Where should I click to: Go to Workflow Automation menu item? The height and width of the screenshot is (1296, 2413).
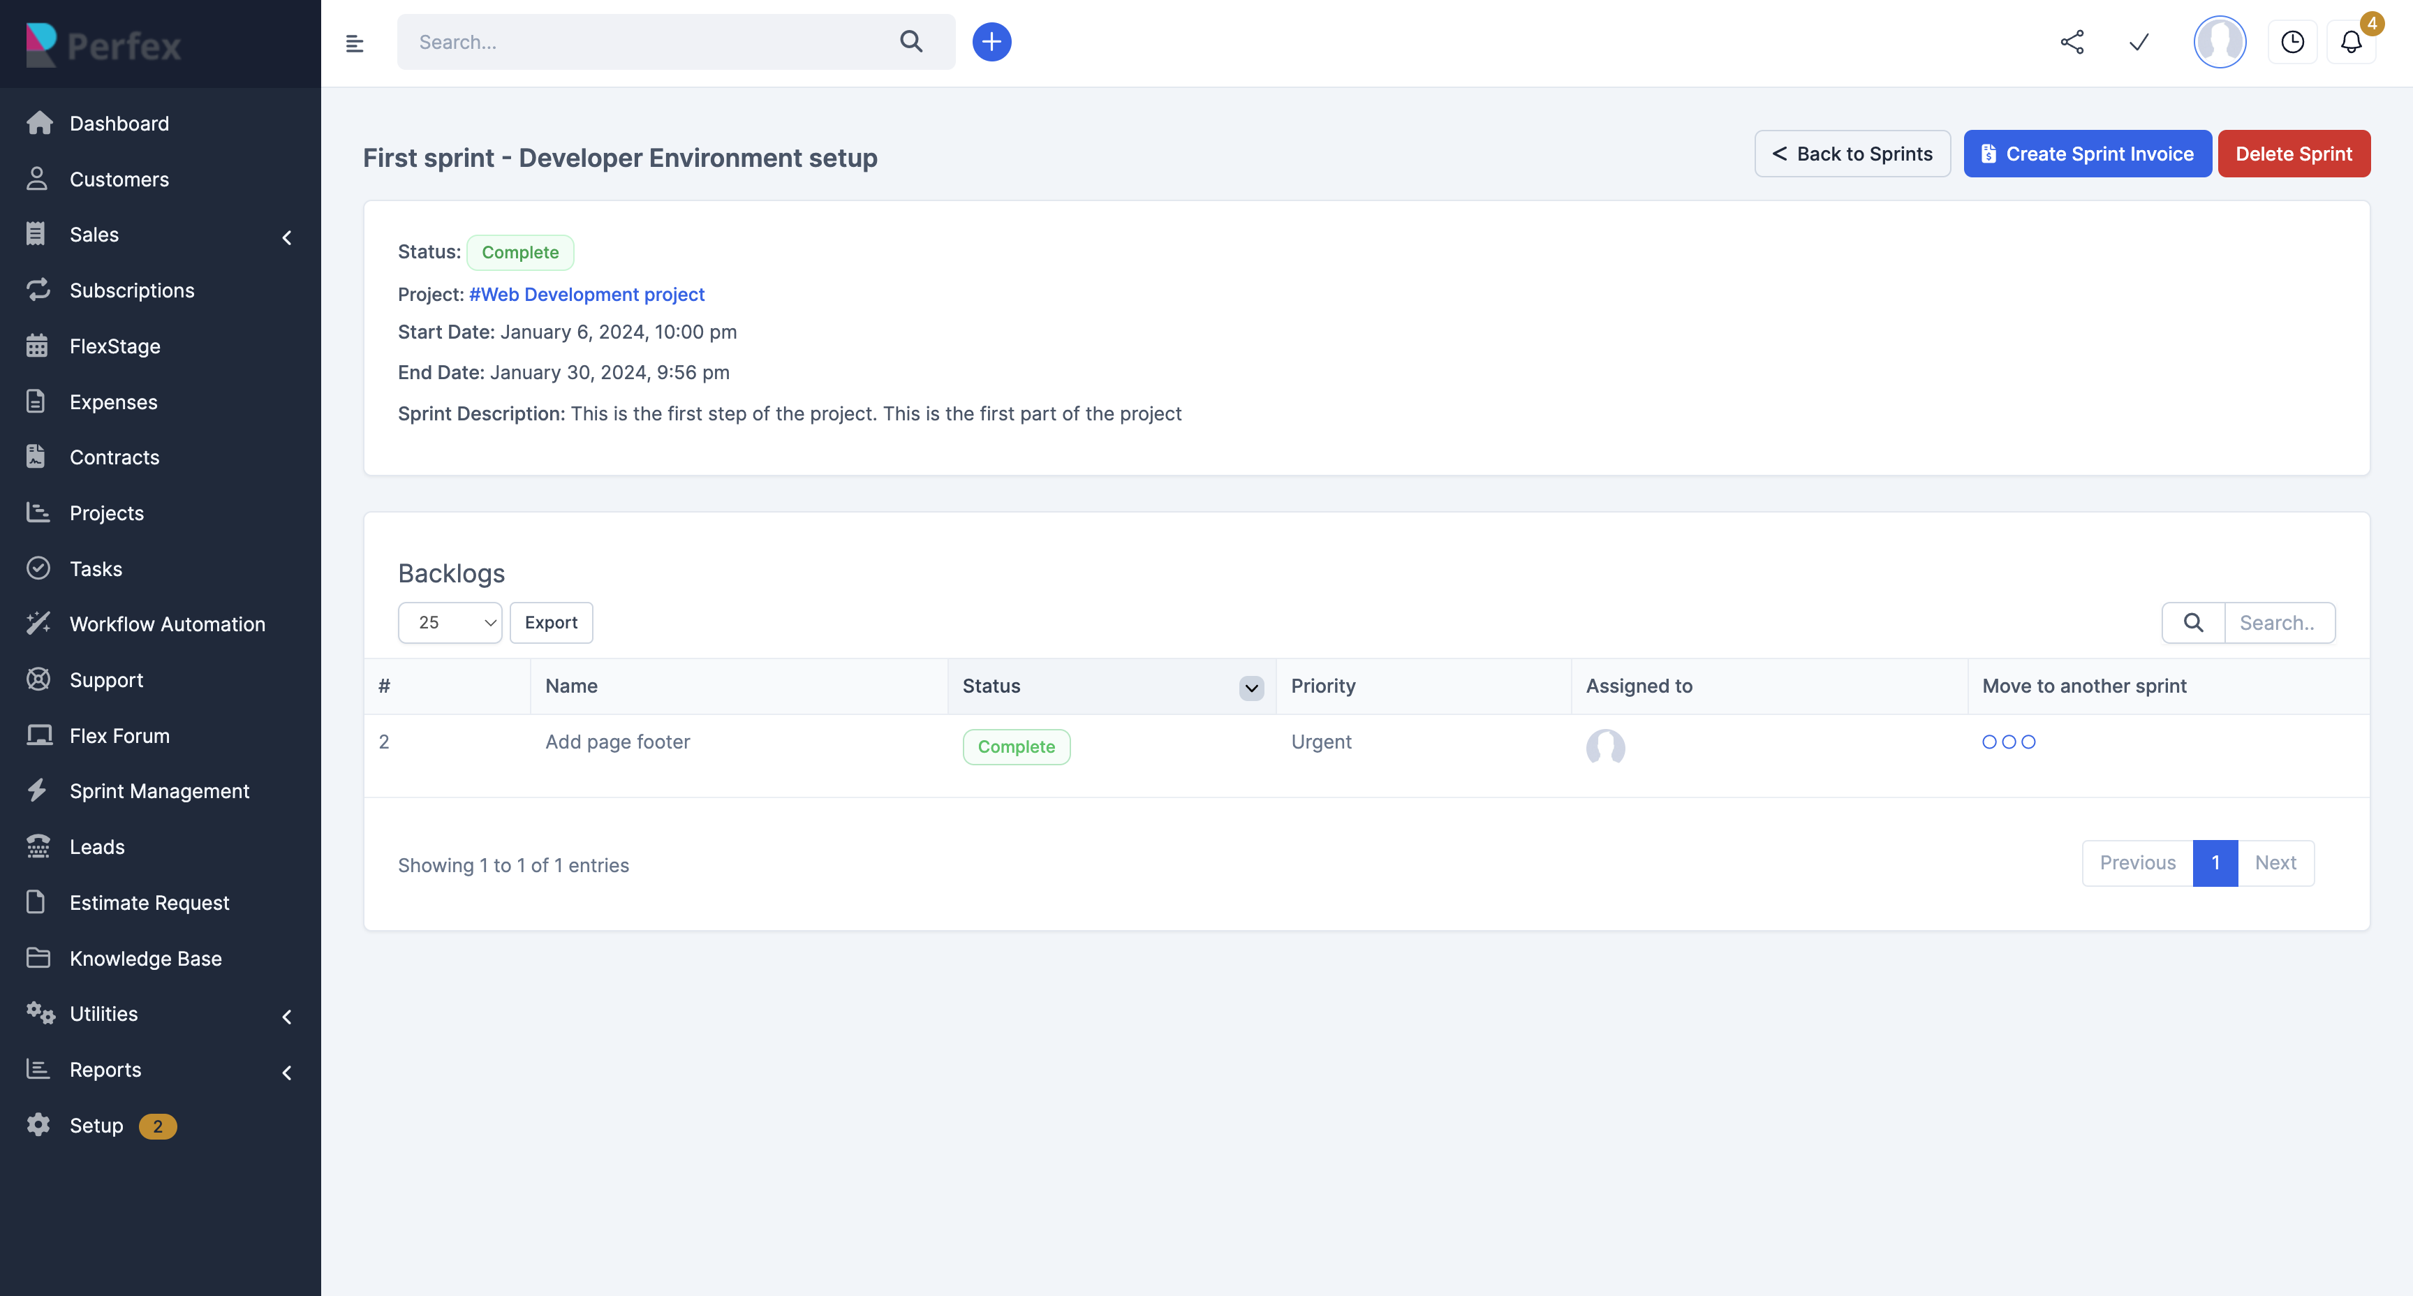[x=167, y=624]
